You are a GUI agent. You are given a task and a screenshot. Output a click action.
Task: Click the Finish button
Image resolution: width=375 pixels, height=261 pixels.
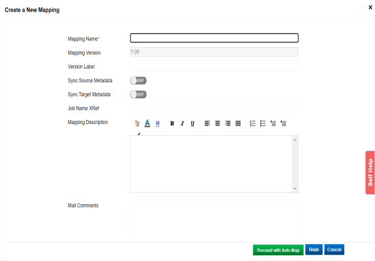coord(314,249)
